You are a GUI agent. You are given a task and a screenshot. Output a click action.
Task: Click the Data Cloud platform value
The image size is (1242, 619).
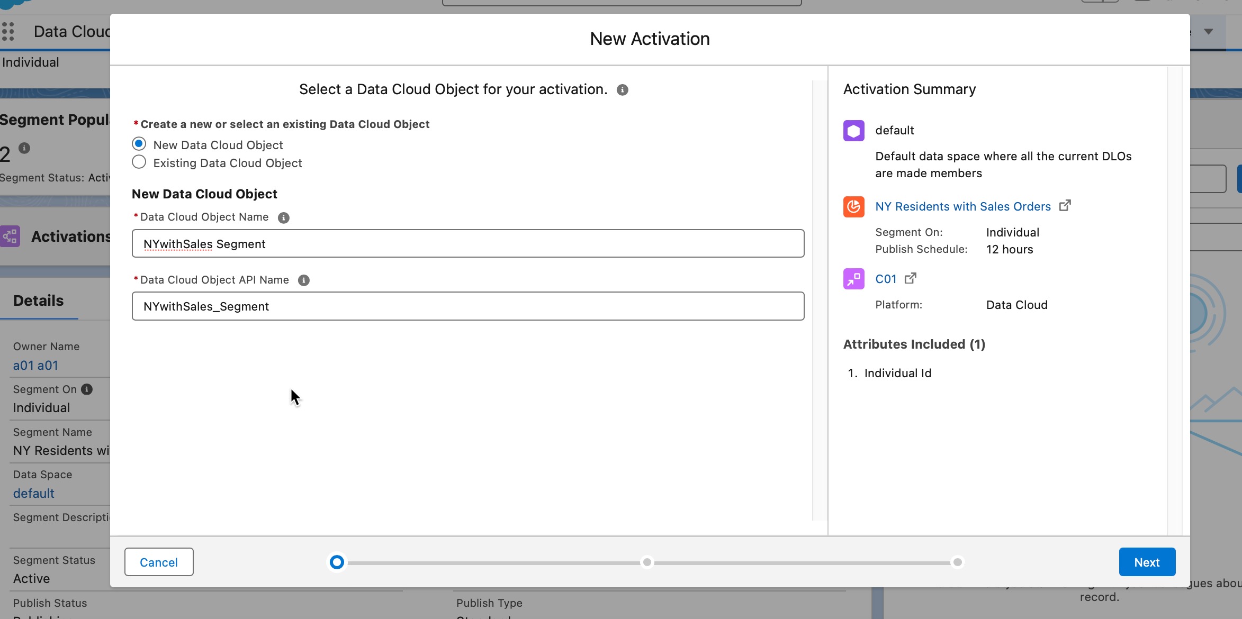pyautogui.click(x=1016, y=305)
